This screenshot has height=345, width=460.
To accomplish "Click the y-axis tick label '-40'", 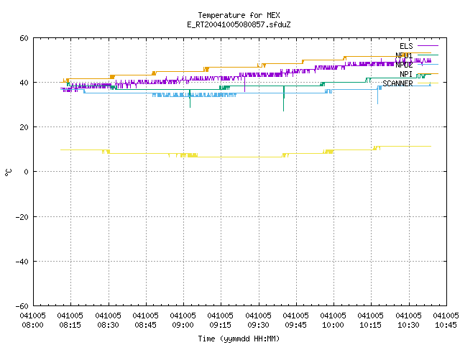I will (x=22, y=262).
